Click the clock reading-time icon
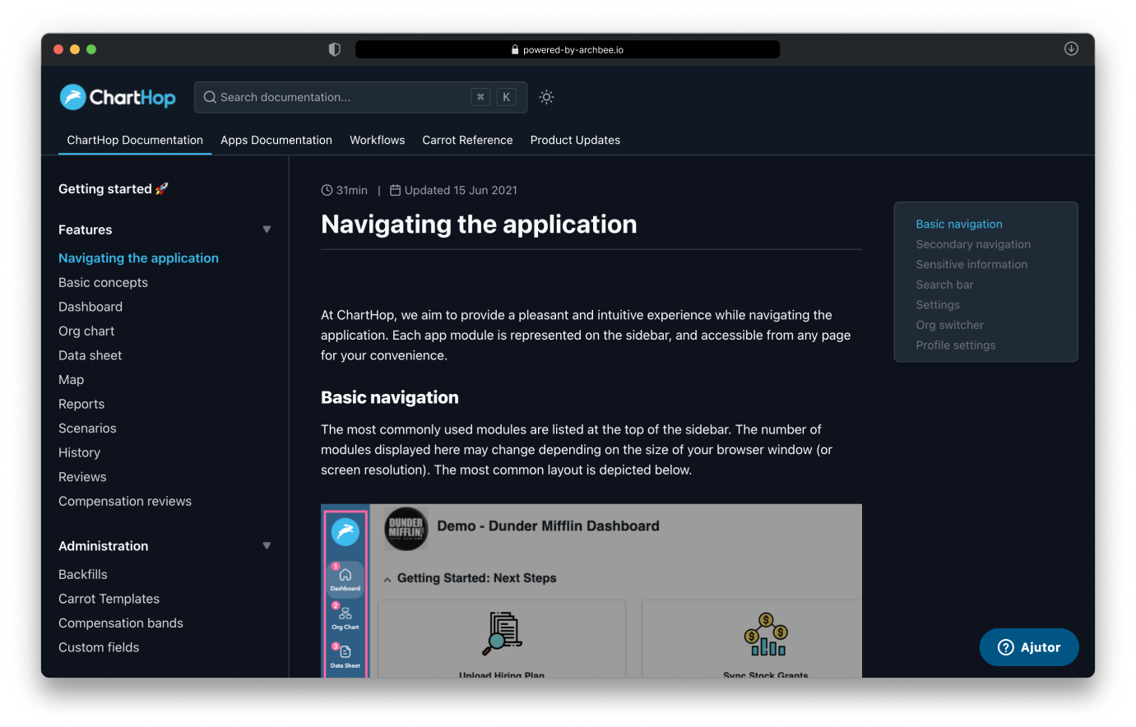1136x727 pixels. [327, 190]
